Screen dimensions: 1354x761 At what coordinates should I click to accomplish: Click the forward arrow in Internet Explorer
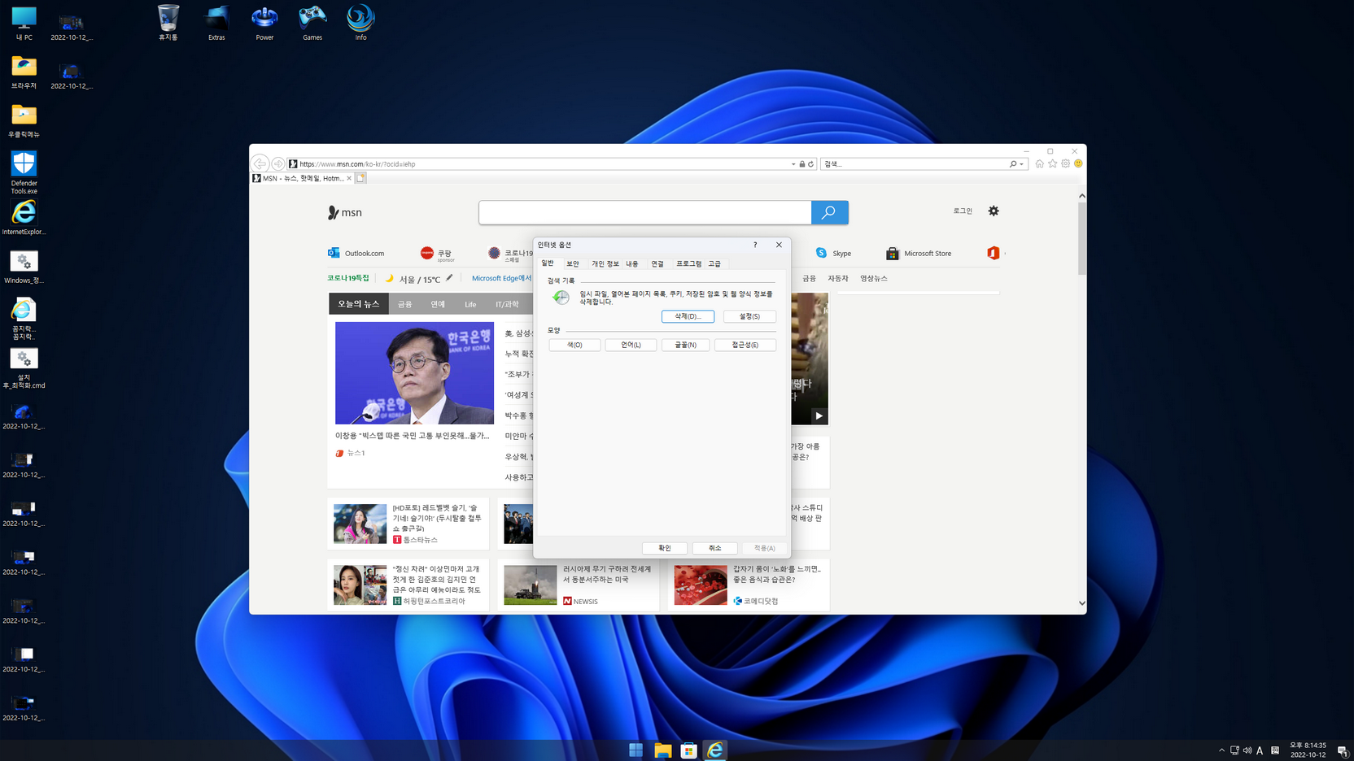click(278, 163)
